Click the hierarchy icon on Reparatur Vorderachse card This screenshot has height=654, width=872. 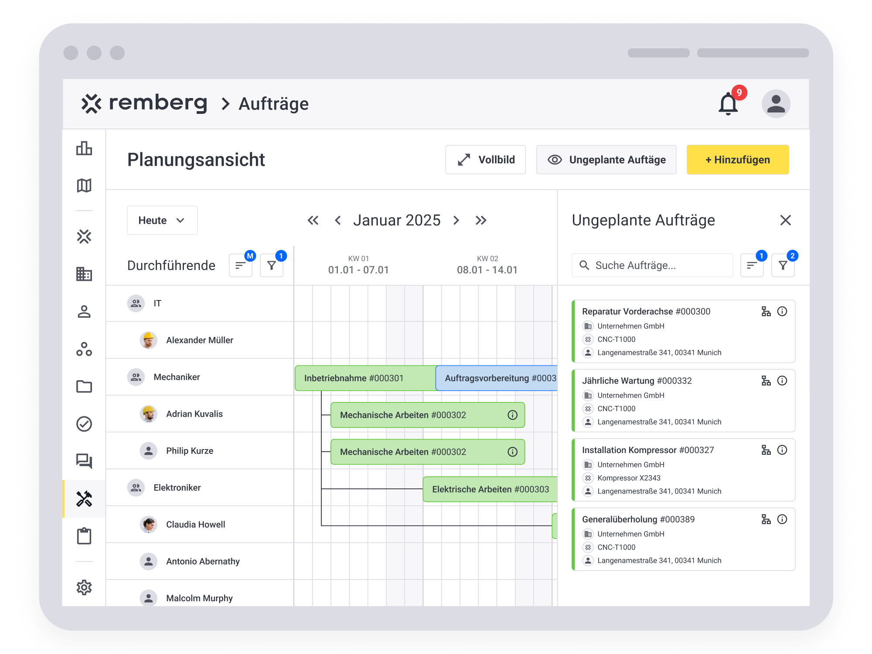[766, 311]
